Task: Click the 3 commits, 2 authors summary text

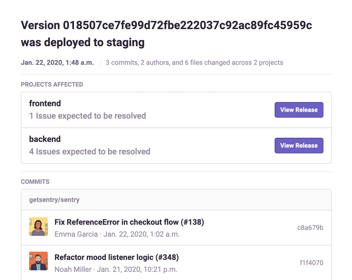Action: point(194,62)
